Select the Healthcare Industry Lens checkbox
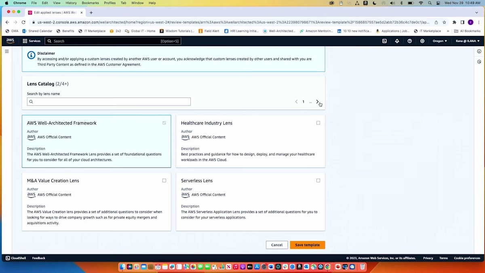Screen dimensions: 485x273 [x=318, y=123]
